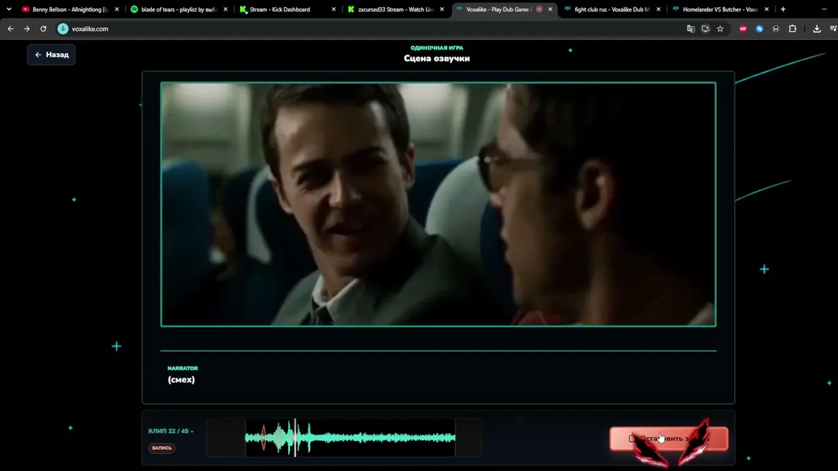This screenshot has height=471, width=838.
Task: Open a new browser tab
Action: 783,9
